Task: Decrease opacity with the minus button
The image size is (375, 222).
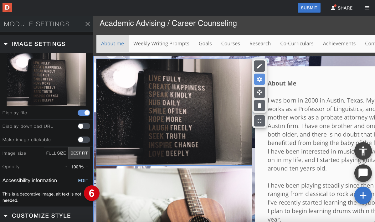Action: (x=66, y=167)
